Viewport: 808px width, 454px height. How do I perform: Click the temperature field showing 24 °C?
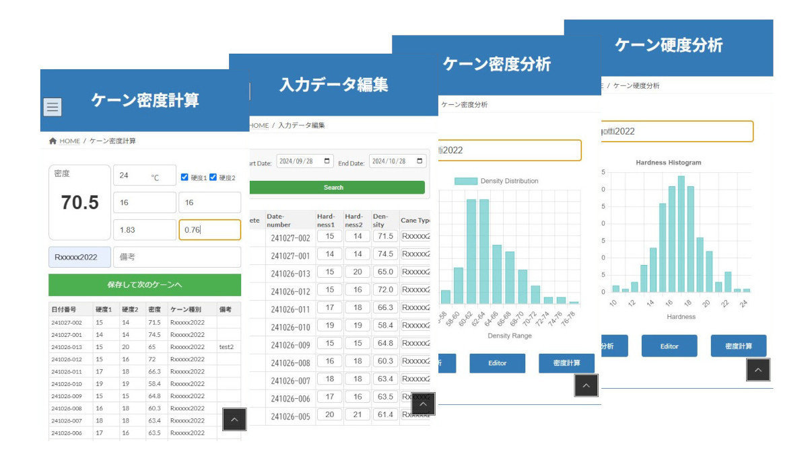click(144, 176)
